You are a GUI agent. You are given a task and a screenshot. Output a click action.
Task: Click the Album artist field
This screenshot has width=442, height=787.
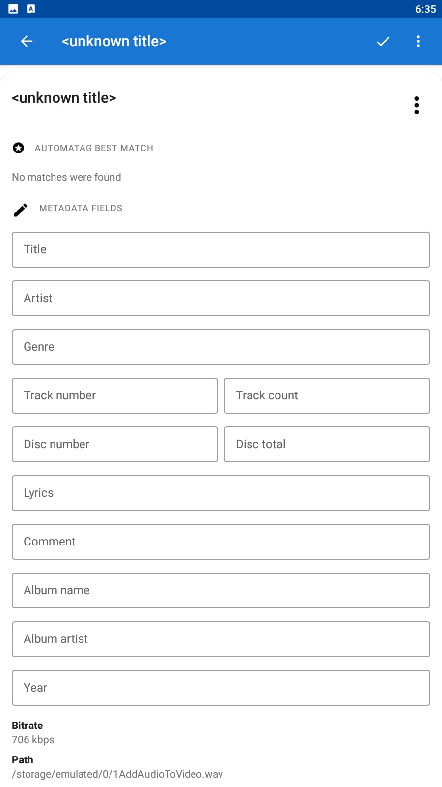pyautogui.click(x=221, y=639)
